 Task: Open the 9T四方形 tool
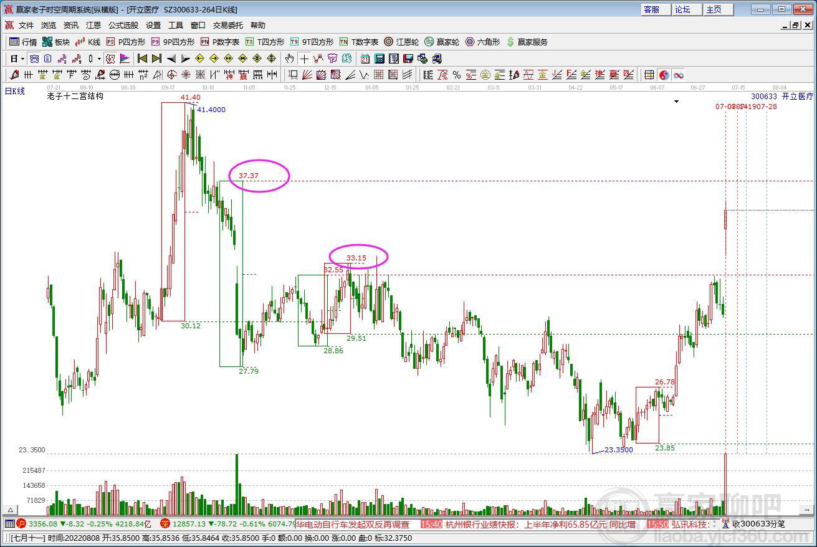[x=312, y=42]
